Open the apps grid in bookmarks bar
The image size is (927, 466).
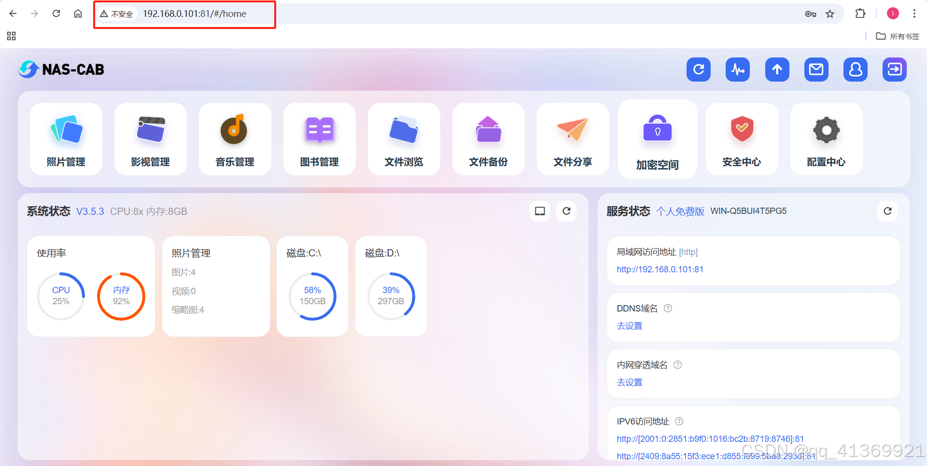pos(12,36)
